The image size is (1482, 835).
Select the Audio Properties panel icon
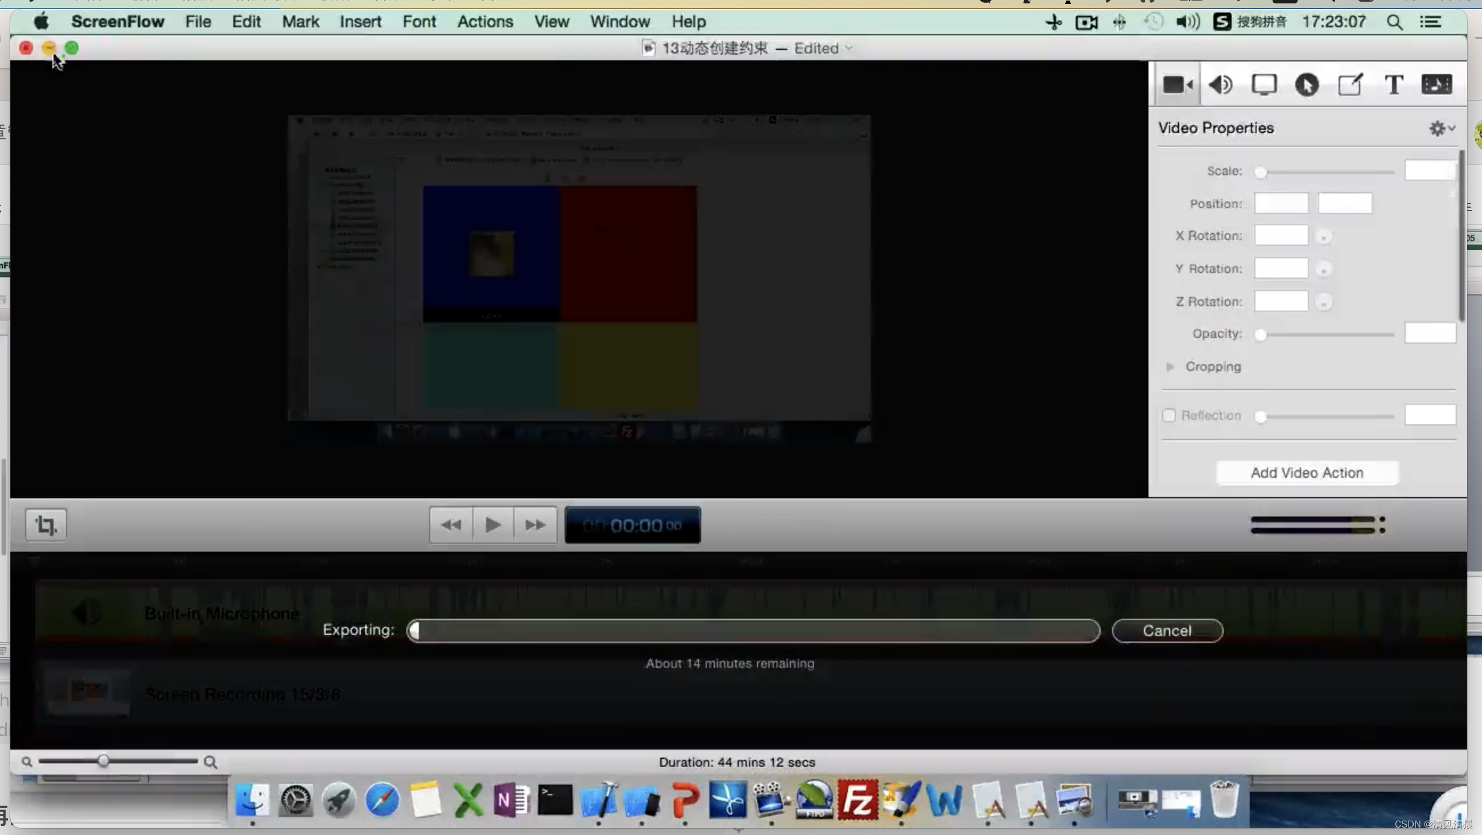[1220, 84]
